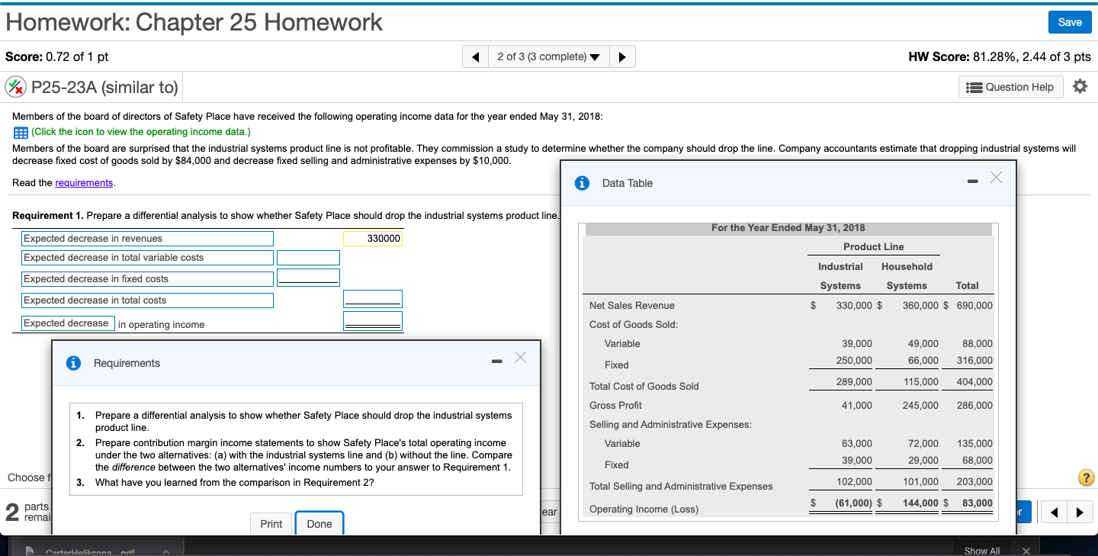The image size is (1098, 556).
Task: Open the question selector dropdown
Action: 549,56
